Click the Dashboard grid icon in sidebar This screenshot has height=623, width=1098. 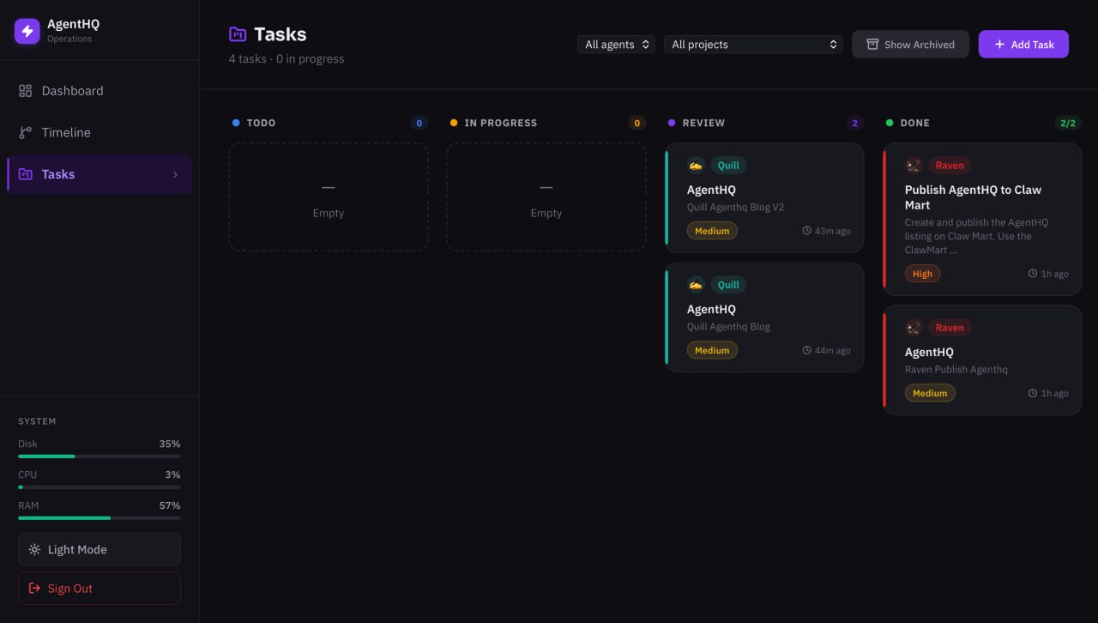point(23,90)
